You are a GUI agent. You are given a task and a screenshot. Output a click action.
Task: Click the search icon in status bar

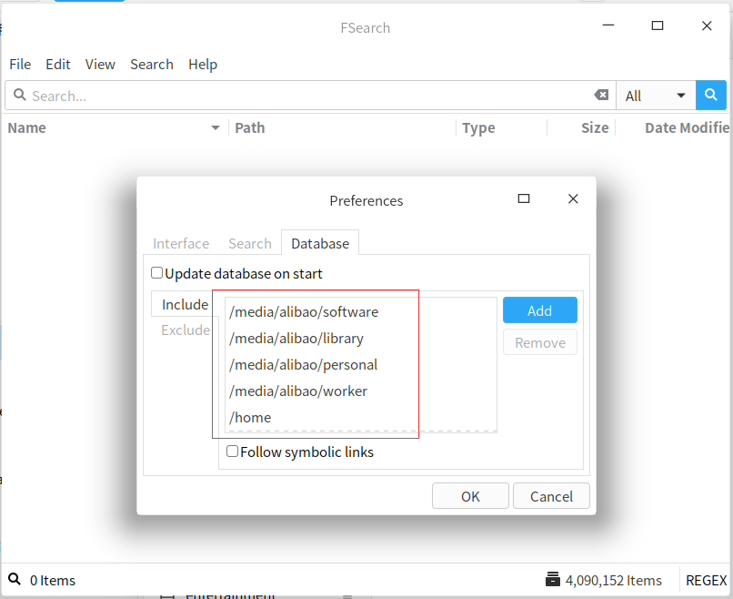tap(15, 580)
